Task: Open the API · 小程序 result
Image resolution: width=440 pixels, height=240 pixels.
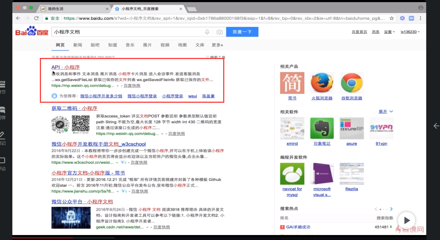Action: pos(66,67)
